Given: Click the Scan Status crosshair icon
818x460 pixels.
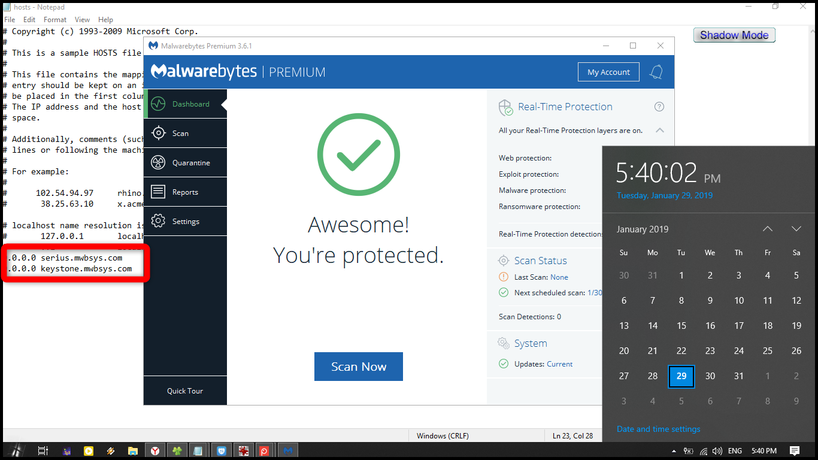Looking at the screenshot, I should (504, 261).
